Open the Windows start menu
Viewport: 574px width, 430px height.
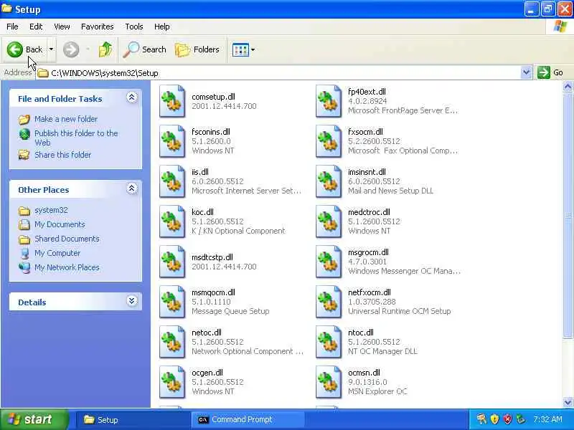[x=34, y=419]
